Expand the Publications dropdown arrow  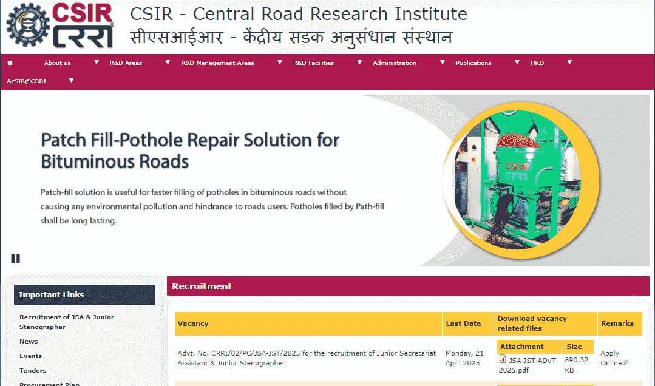(517, 63)
